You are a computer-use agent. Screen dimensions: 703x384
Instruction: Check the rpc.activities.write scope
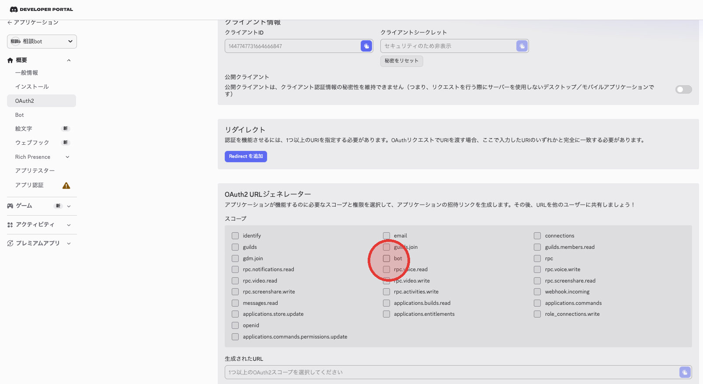386,292
